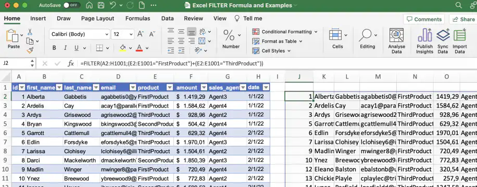Open the Editing button
477x187 pixels.
pyautogui.click(x=368, y=39)
